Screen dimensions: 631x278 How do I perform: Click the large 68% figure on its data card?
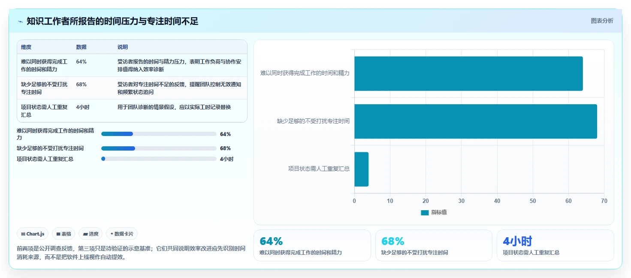point(393,241)
